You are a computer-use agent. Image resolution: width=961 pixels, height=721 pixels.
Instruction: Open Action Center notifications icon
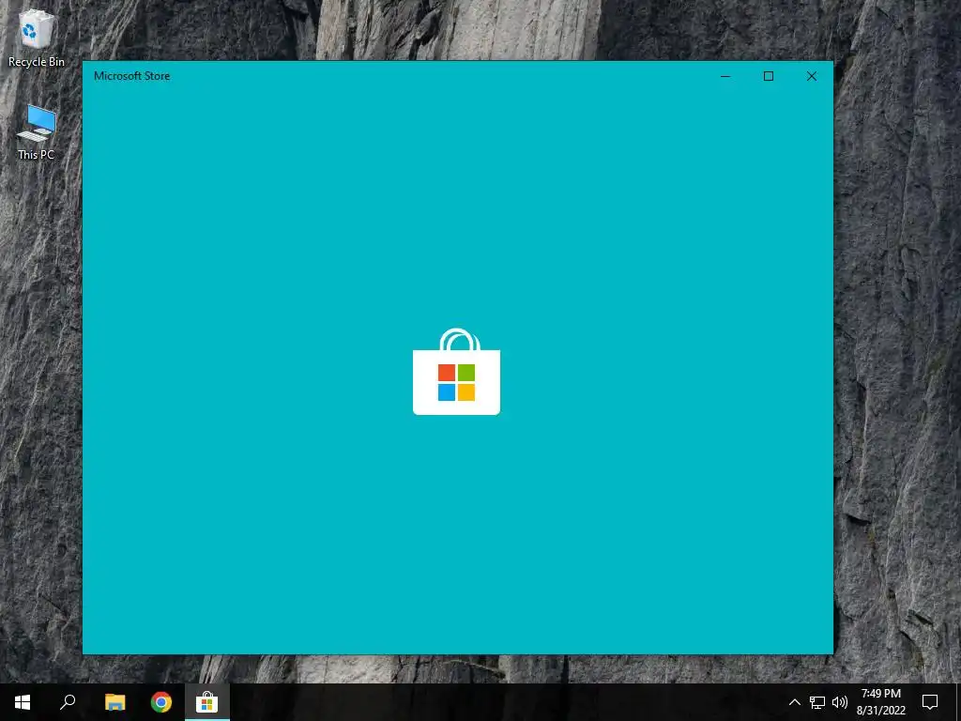coord(930,702)
